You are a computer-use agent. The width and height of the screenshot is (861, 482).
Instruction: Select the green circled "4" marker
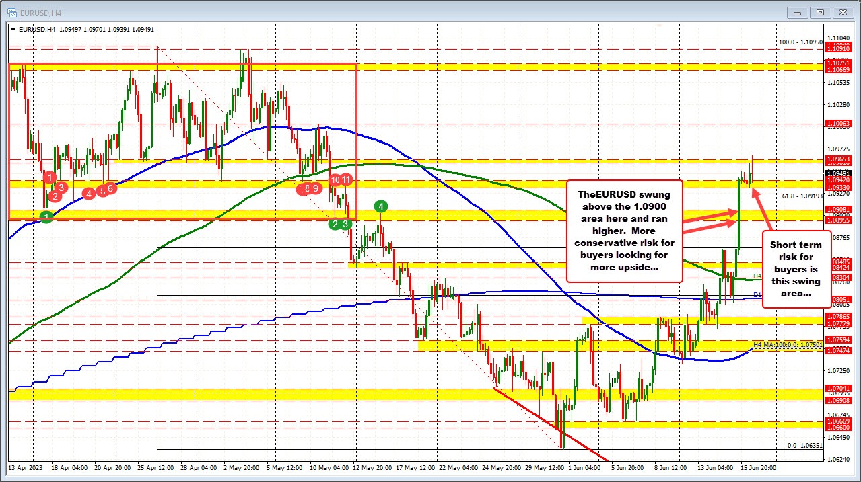(x=380, y=207)
